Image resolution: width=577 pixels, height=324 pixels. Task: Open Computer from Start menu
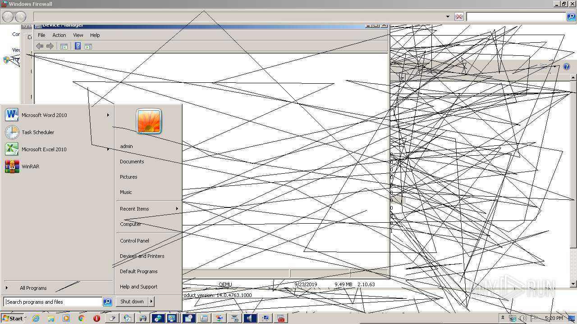130,224
